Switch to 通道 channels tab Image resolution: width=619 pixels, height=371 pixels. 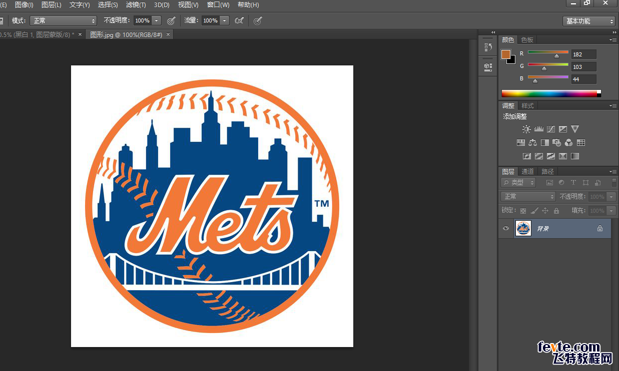click(527, 172)
